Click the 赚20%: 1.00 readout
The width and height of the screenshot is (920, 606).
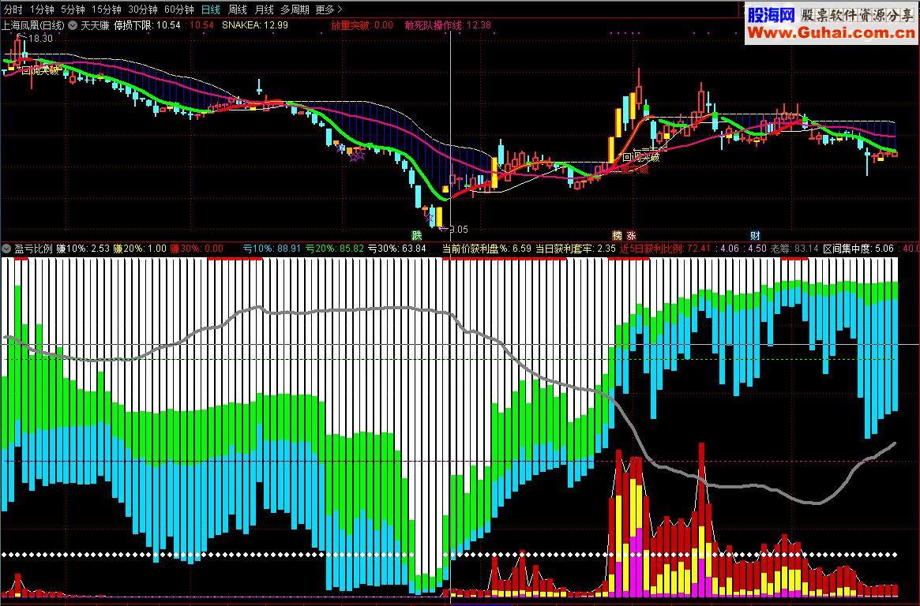(x=140, y=249)
